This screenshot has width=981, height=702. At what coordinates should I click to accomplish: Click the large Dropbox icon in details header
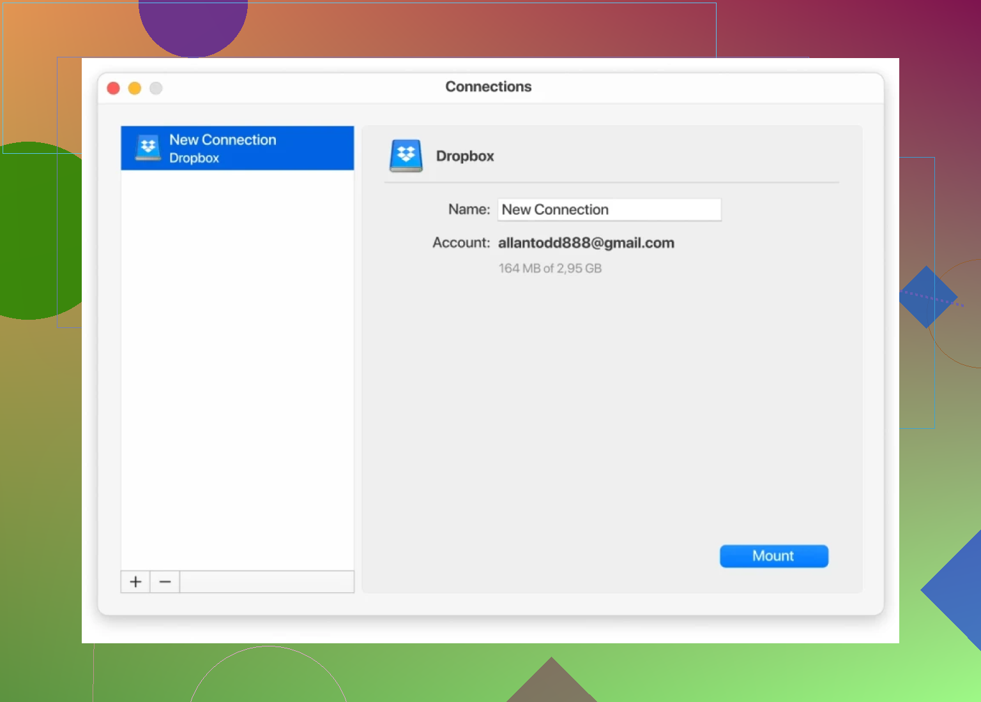coord(406,156)
